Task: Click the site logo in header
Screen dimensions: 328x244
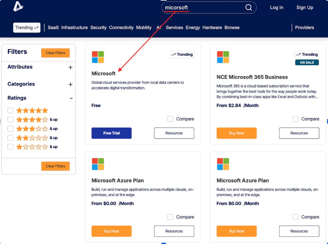Action: click(18, 7)
